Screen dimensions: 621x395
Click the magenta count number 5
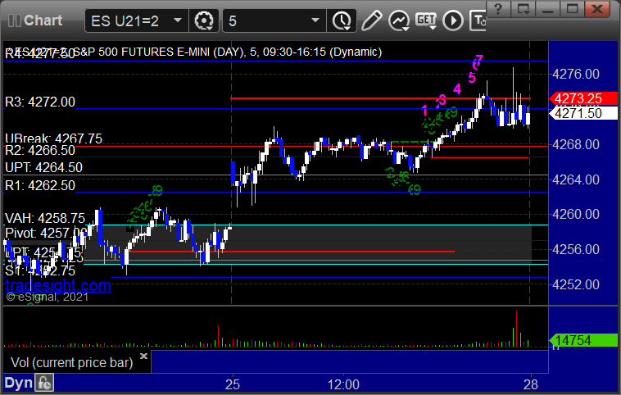[x=472, y=78]
